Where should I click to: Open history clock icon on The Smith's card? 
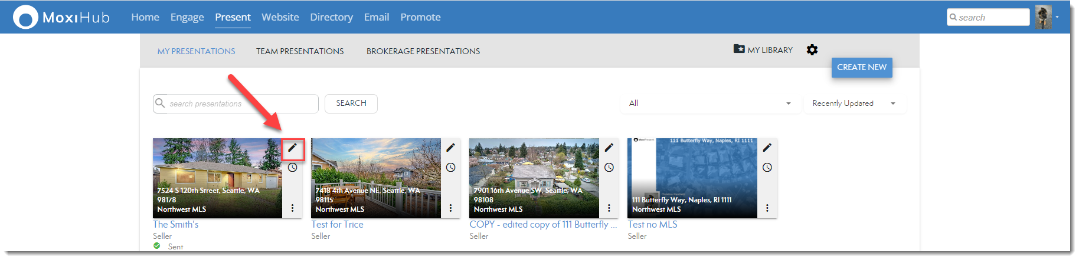292,168
